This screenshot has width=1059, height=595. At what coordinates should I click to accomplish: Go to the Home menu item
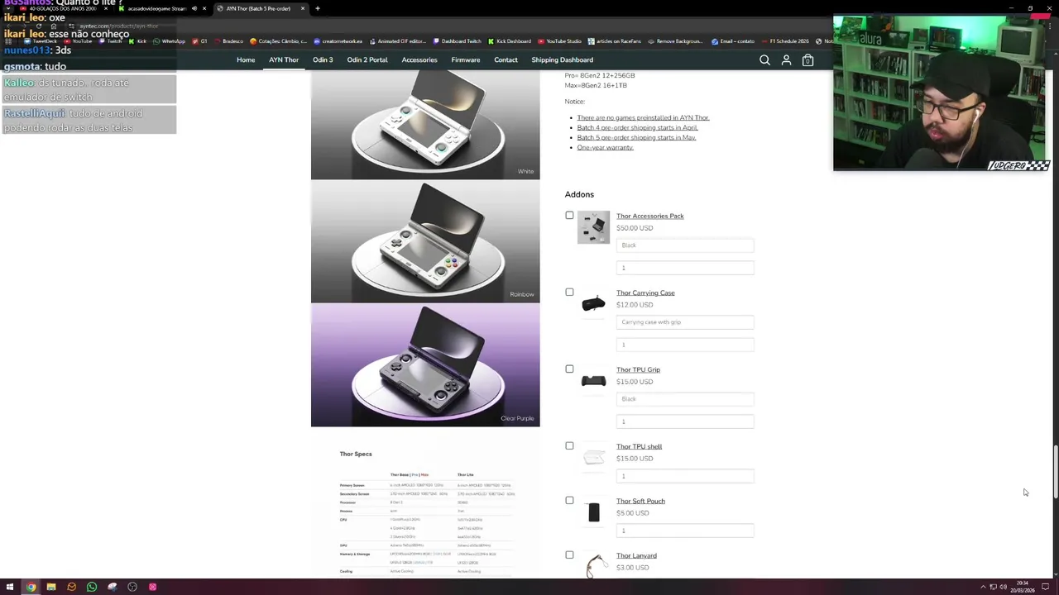[x=246, y=59]
